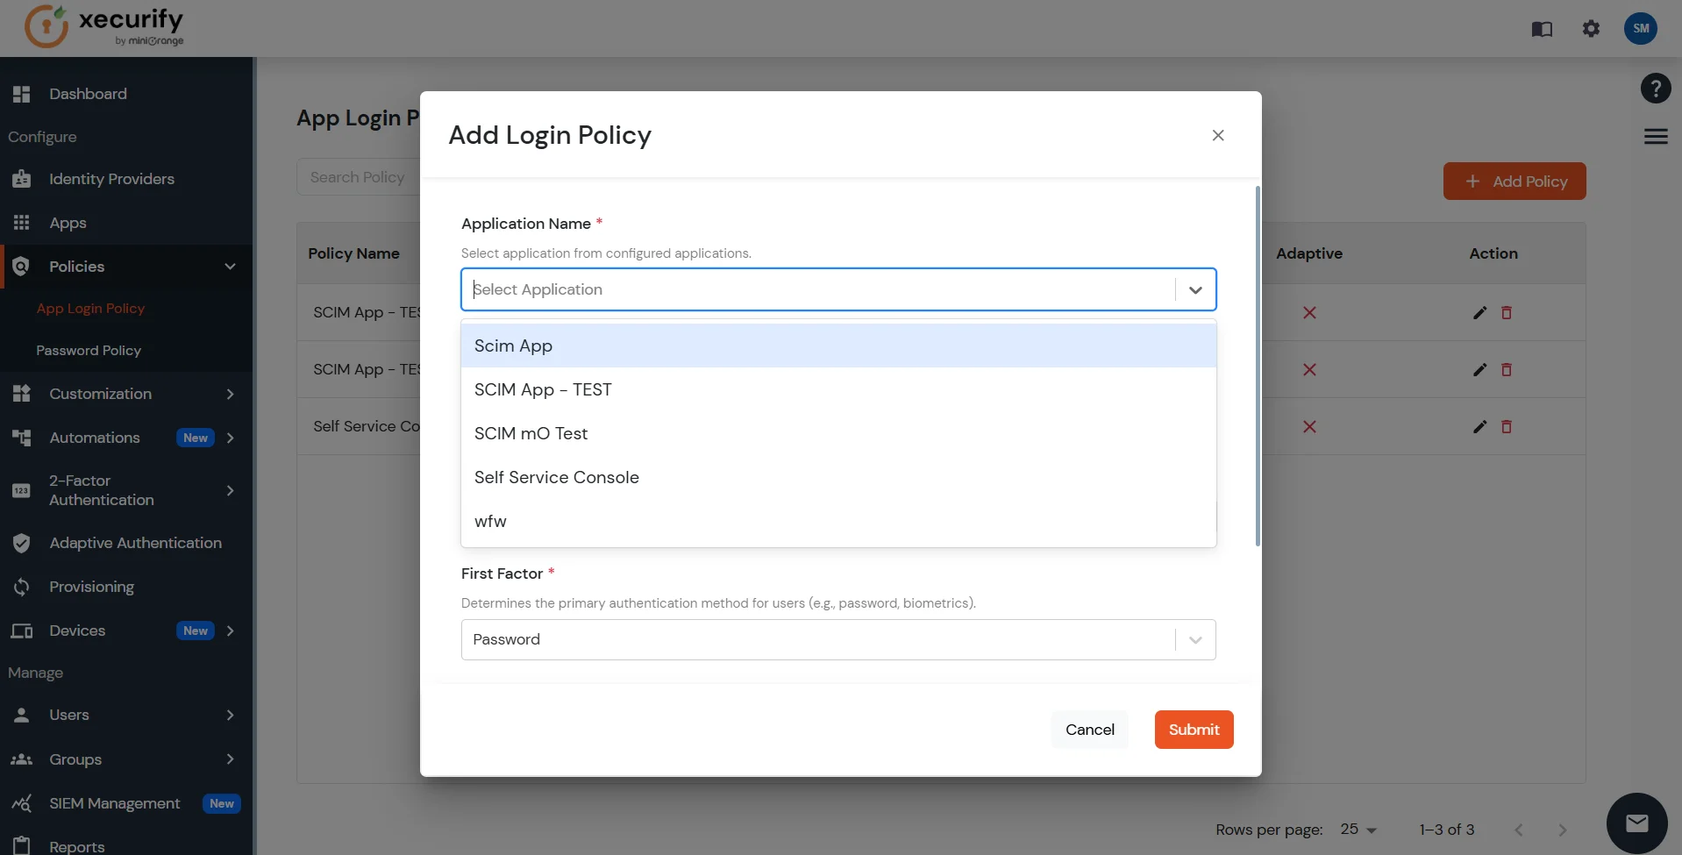Go to next page arrow
Image resolution: width=1682 pixels, height=855 pixels.
(1562, 830)
